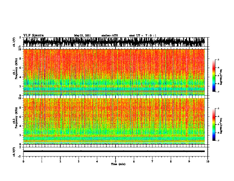Select the "start UT = 7 : 0 : 1" text
Image resolution: width=234 pixels, height=181 pixels.
pyautogui.click(x=143, y=35)
